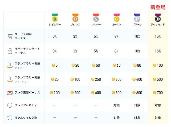Screen dimensions: 171x127
Task: Select the ダイヤモンド column heading text
Action: [x=158, y=24]
